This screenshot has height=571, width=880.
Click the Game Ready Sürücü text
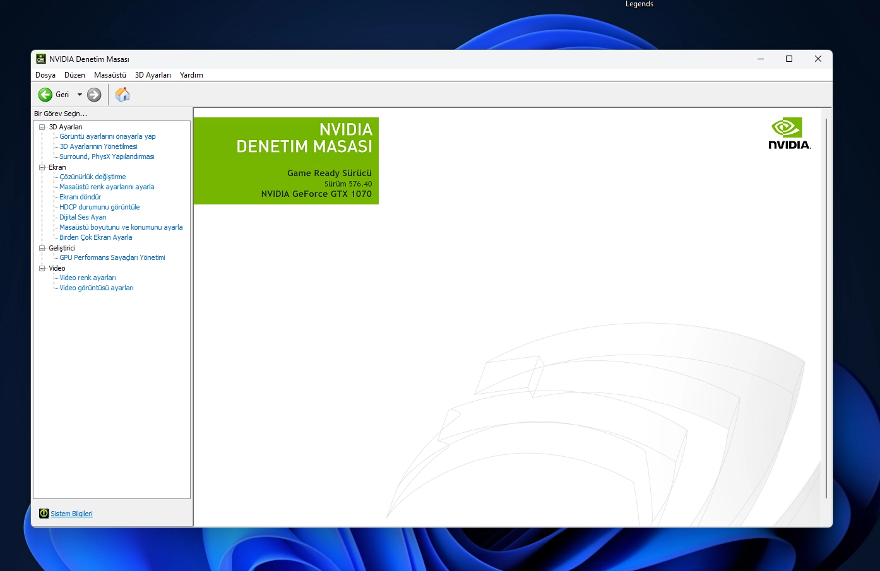330,173
